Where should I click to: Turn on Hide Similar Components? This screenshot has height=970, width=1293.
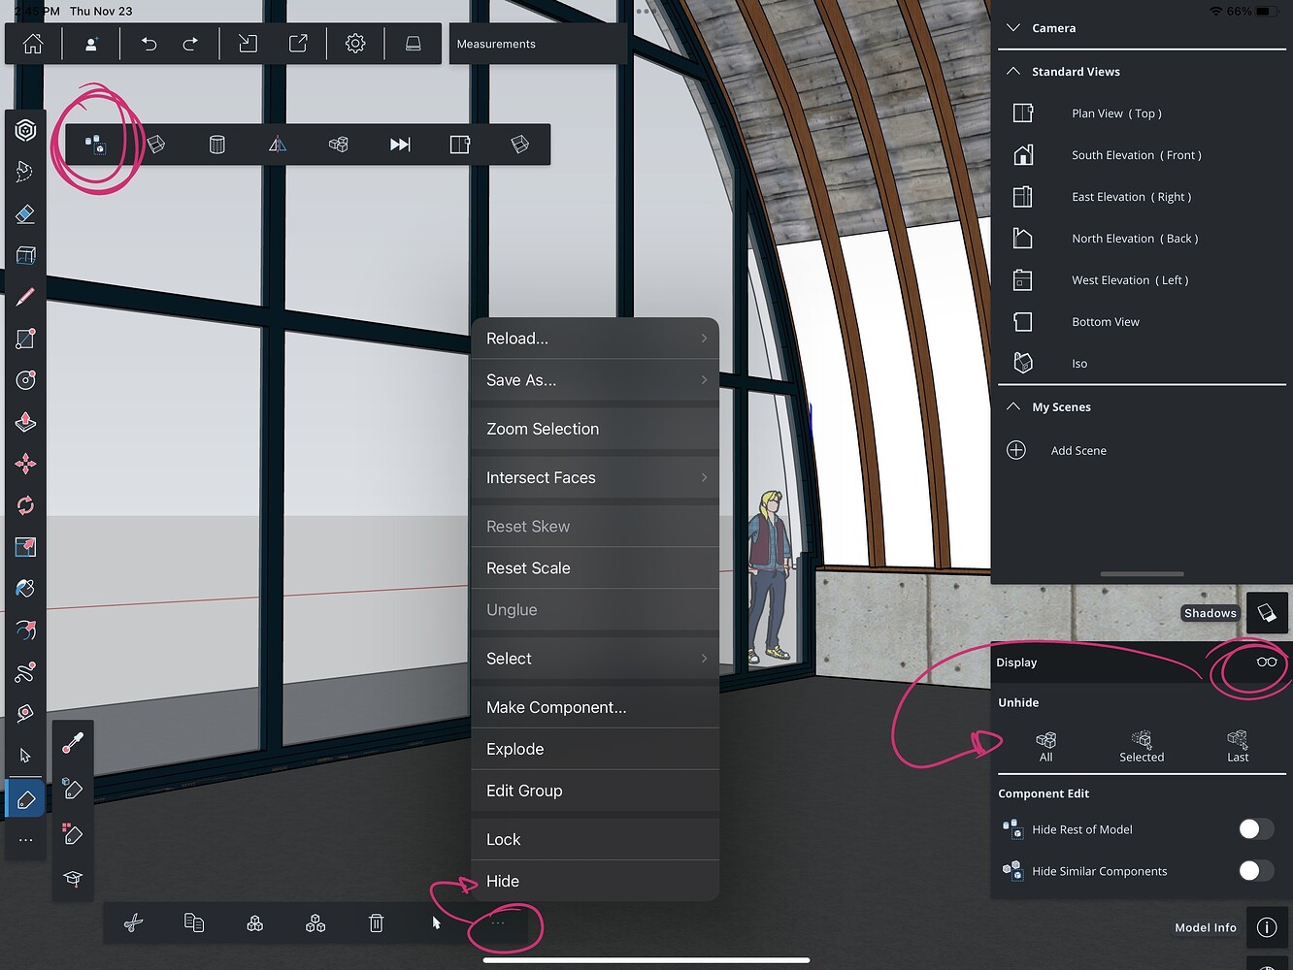pyautogui.click(x=1255, y=871)
